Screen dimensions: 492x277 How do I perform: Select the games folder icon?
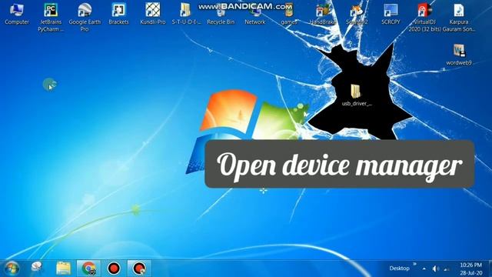click(289, 14)
